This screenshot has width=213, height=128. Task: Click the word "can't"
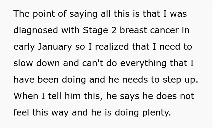point(93,63)
